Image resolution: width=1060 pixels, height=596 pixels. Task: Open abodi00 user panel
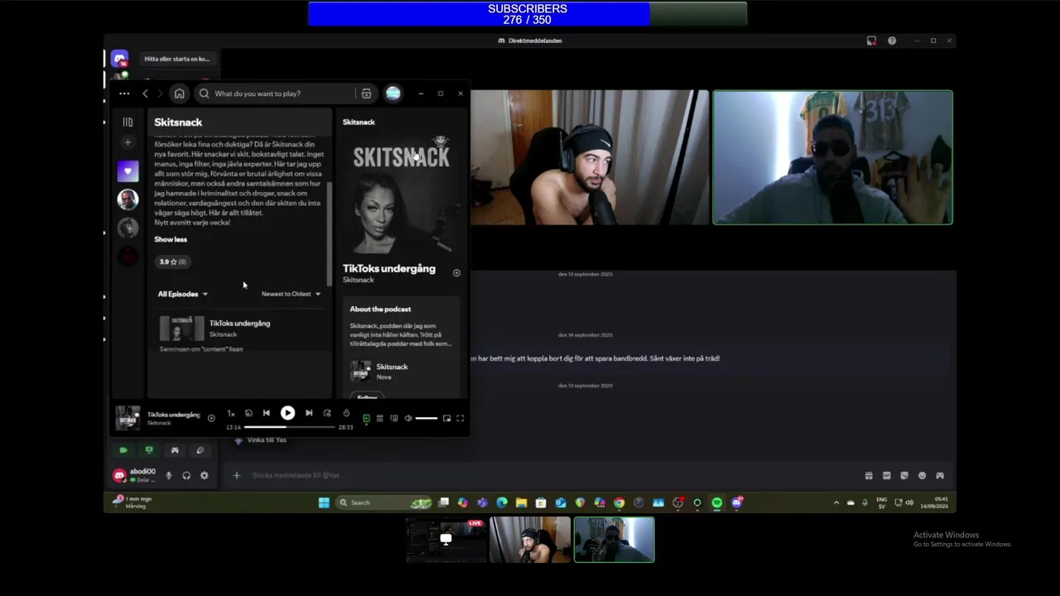pyautogui.click(x=135, y=475)
